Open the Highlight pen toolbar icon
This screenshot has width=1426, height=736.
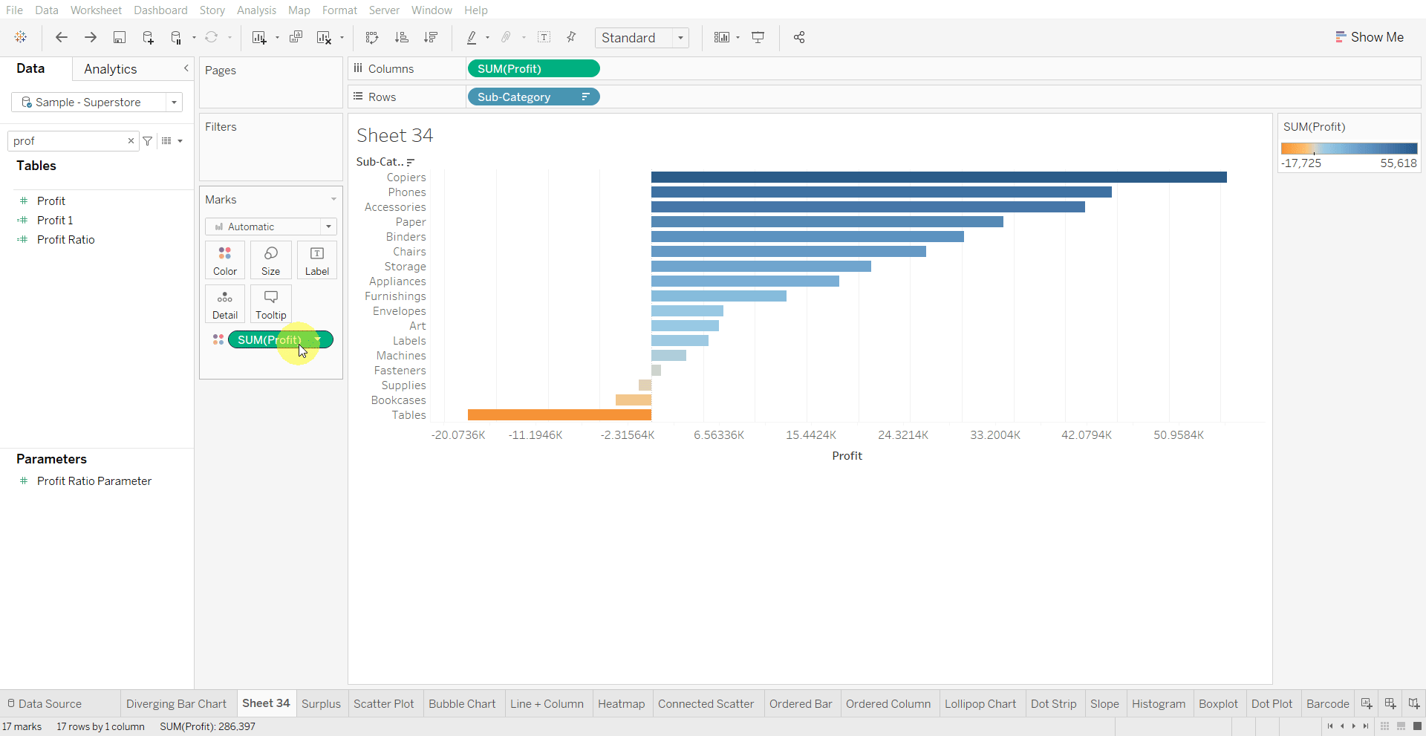473,37
